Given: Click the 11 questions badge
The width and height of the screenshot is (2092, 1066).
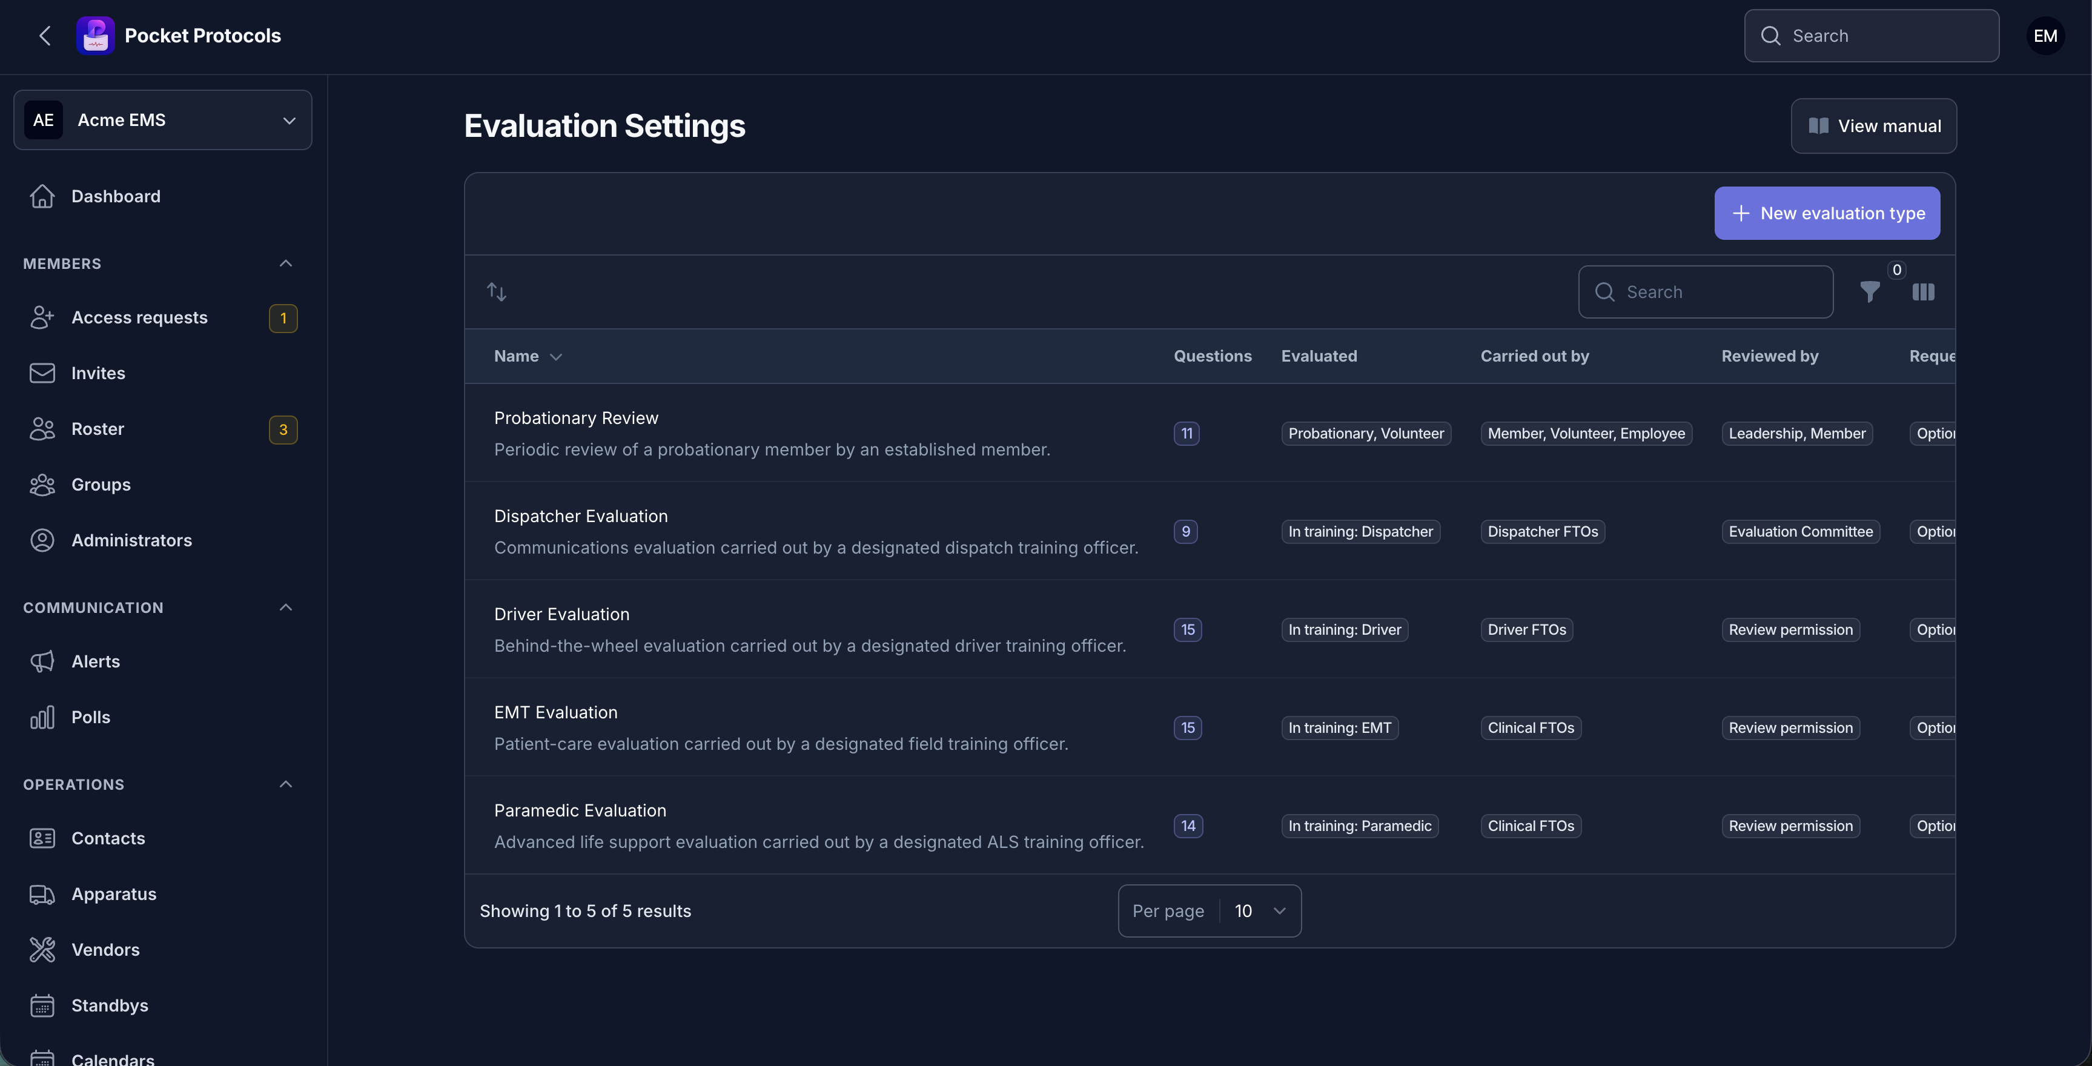Looking at the screenshot, I should pyautogui.click(x=1187, y=434).
